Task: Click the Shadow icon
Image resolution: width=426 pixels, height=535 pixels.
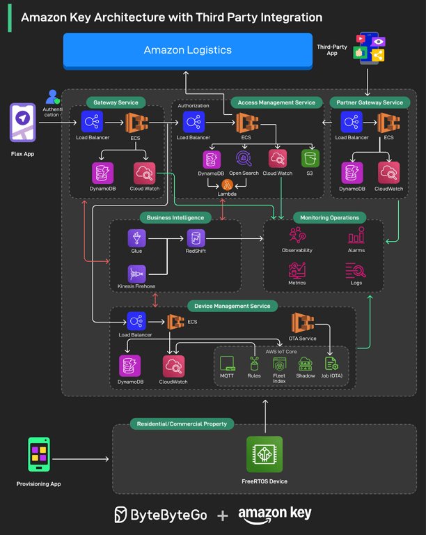Action: tap(306, 364)
